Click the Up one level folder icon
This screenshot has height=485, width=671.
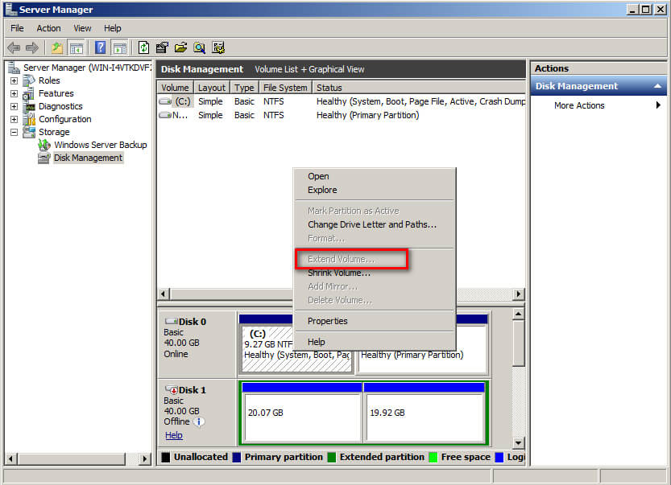tap(57, 47)
